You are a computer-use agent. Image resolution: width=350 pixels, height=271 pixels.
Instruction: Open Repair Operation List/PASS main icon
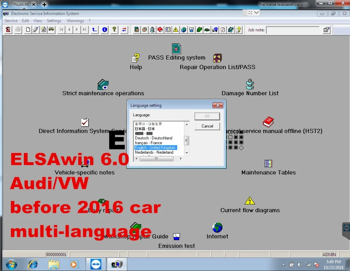pyautogui.click(x=217, y=58)
